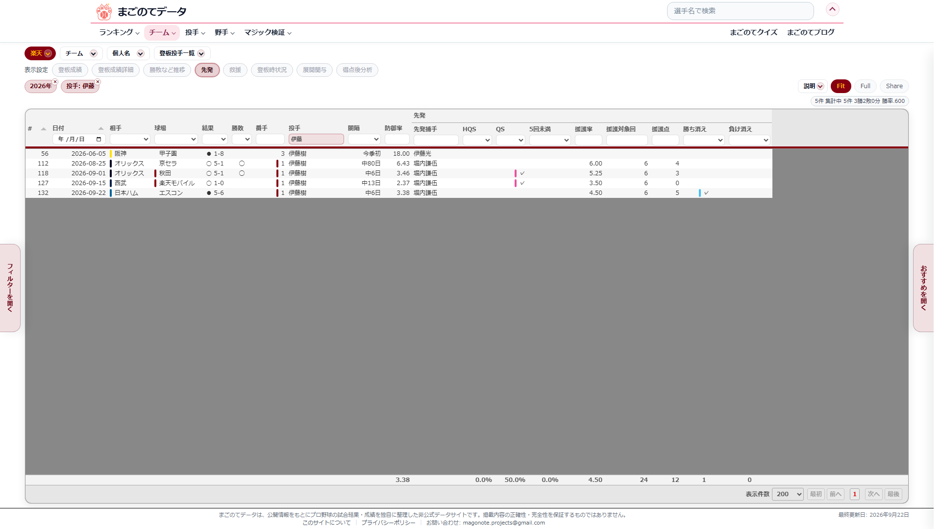Open the チーム navigation menu

point(162,32)
